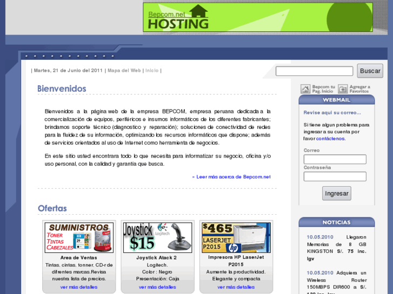Click the Ofertas heading
The image size is (393, 294).
[x=52, y=208]
